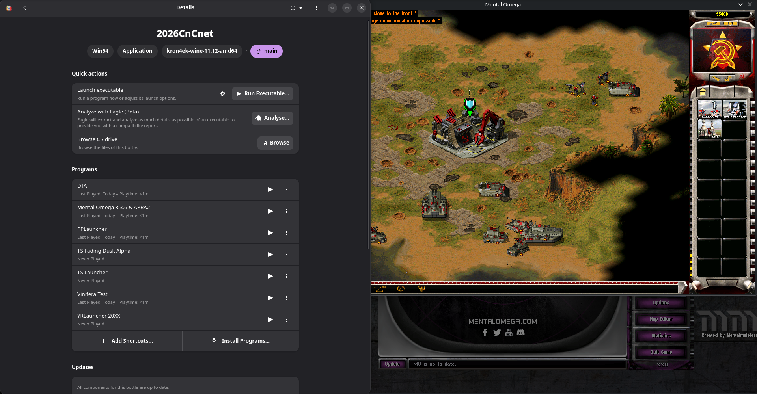
Task: Open Mental Omega 3.3.6 & APRA2 options menu
Action: 287,211
